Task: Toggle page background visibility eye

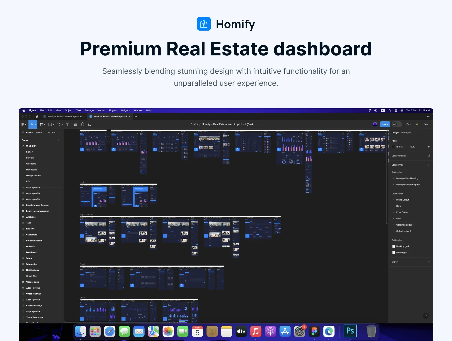Action: pyautogui.click(x=429, y=147)
